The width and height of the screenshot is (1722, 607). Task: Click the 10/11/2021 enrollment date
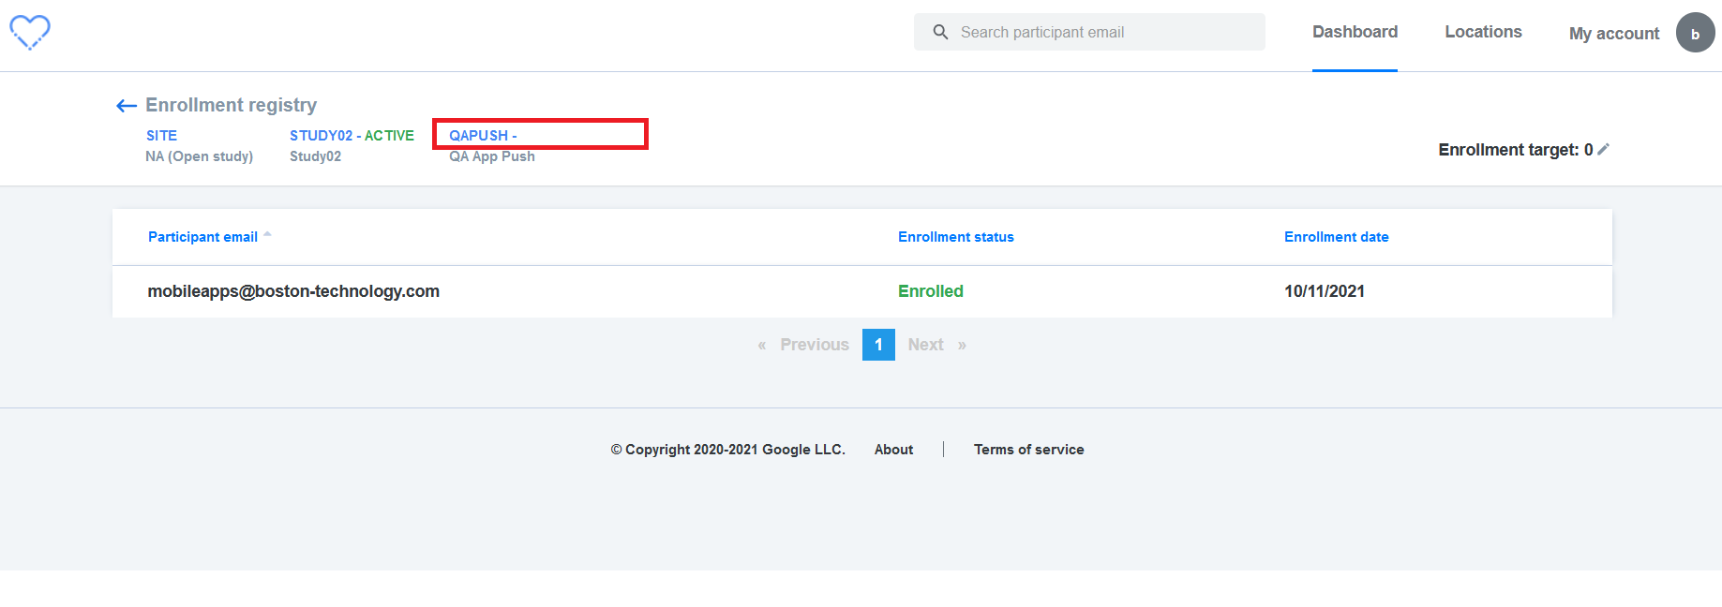click(1325, 291)
